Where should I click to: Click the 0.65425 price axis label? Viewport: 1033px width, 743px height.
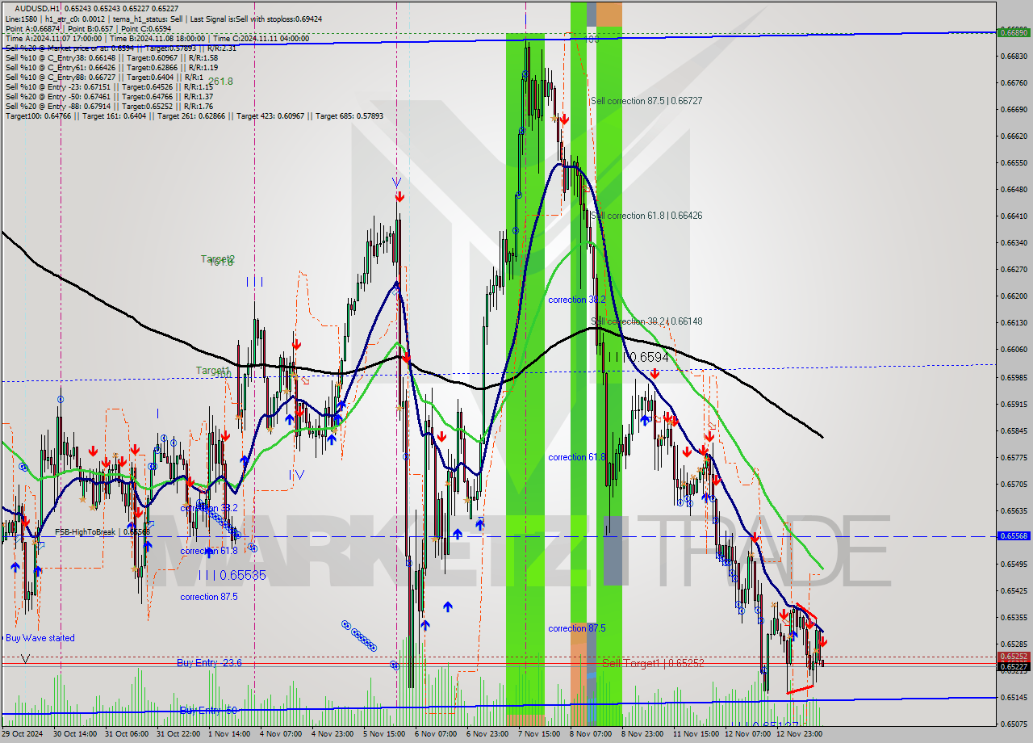(x=1014, y=590)
